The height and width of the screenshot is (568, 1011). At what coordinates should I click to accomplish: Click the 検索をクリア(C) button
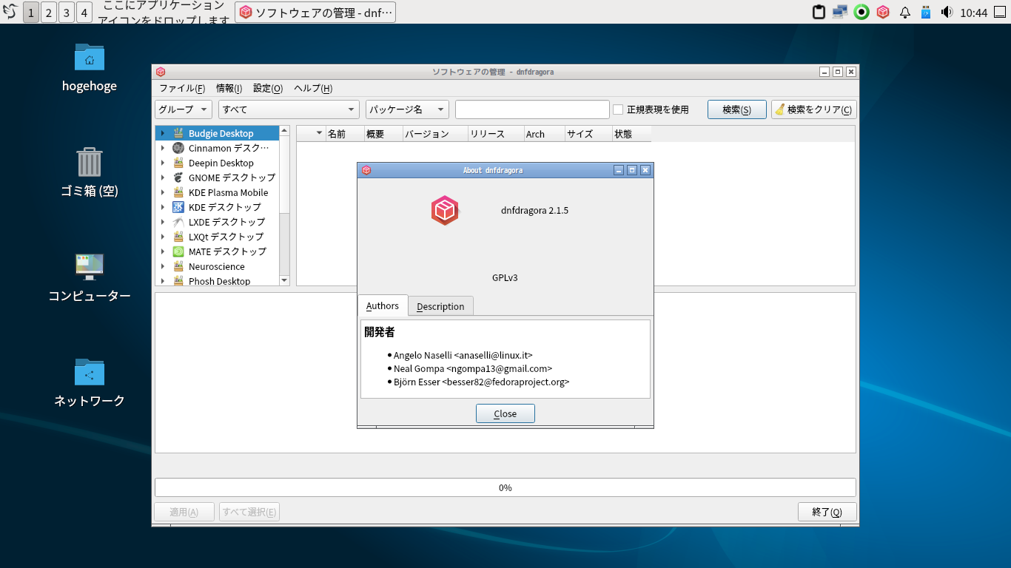pyautogui.click(x=813, y=109)
